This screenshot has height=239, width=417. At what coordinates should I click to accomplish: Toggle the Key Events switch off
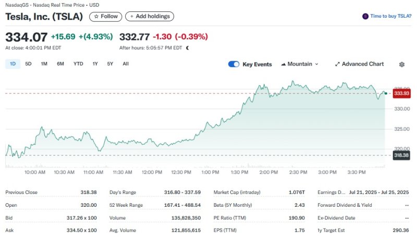[234, 64]
